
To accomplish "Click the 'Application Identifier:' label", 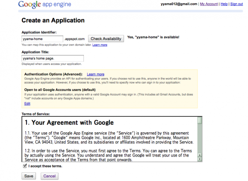I will (39, 32).
